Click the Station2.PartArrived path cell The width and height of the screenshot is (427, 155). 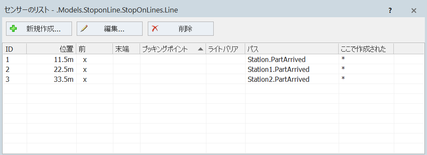[292, 79]
